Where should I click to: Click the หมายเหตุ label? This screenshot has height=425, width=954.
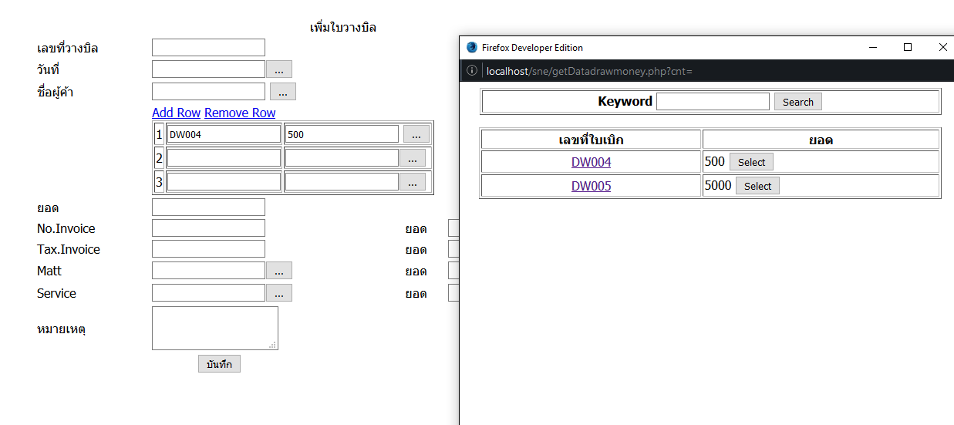coord(61,329)
